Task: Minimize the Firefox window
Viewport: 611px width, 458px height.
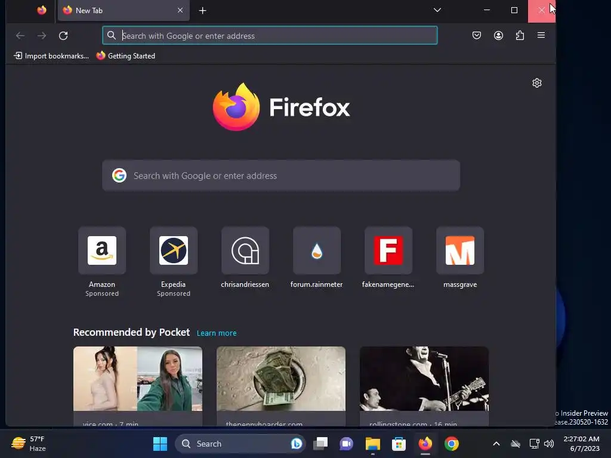Action: pyautogui.click(x=487, y=10)
